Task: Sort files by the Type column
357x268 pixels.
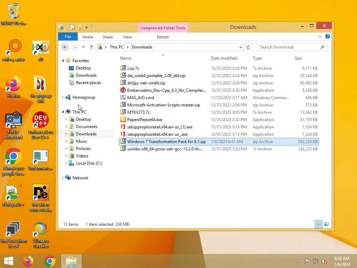Action: coord(271,58)
